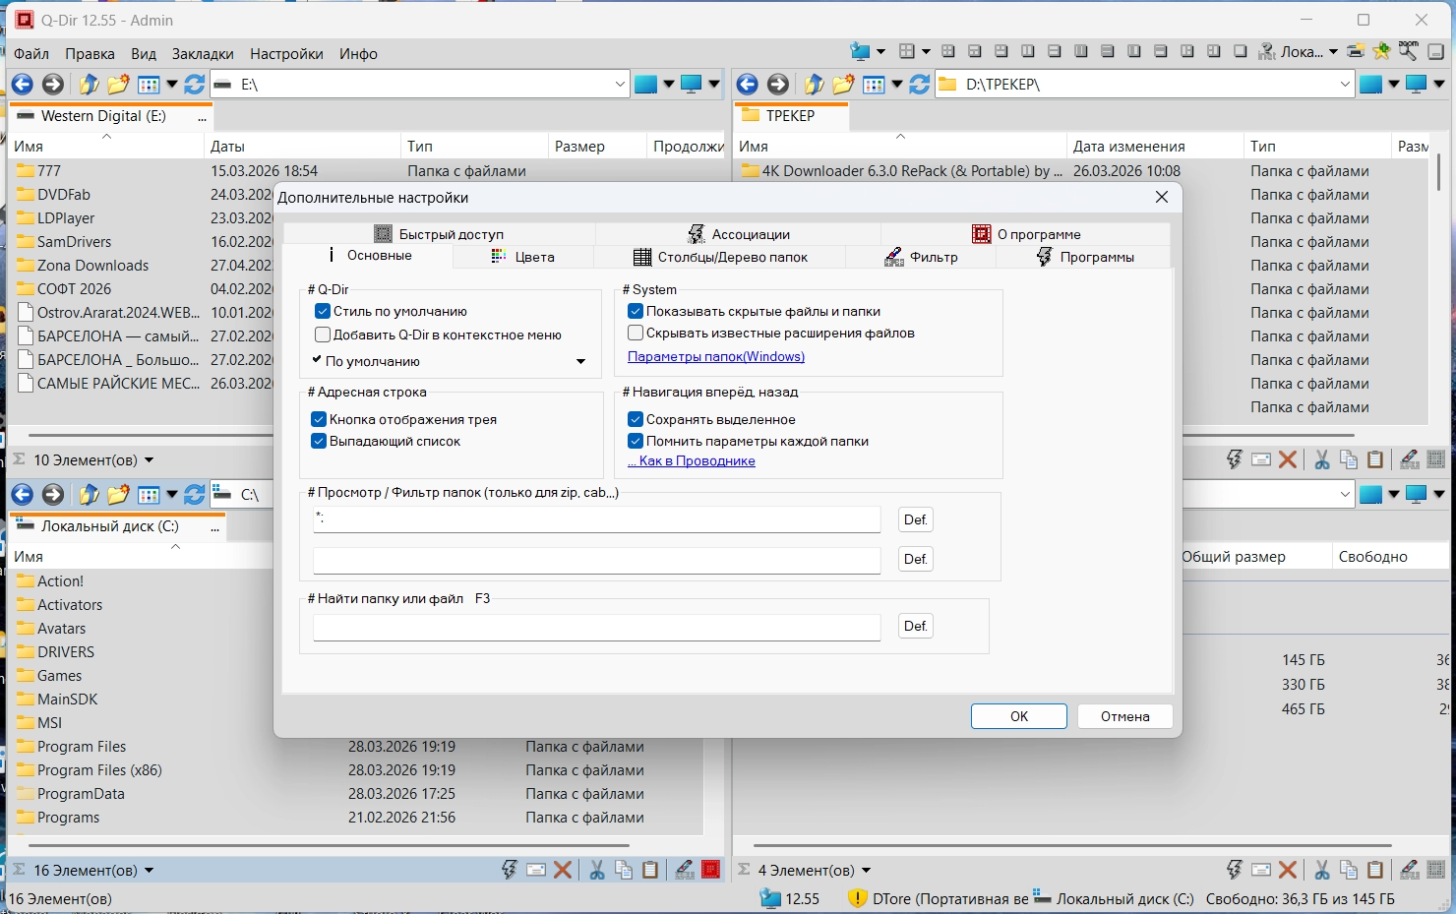Open the Закладки menu
1456x914 pixels.
tap(203, 54)
